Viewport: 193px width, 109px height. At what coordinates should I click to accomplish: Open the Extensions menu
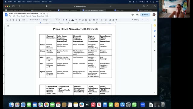[40, 16]
